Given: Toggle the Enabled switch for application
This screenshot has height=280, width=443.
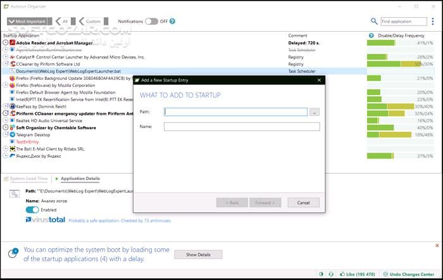Looking at the screenshot, I should 32,210.
